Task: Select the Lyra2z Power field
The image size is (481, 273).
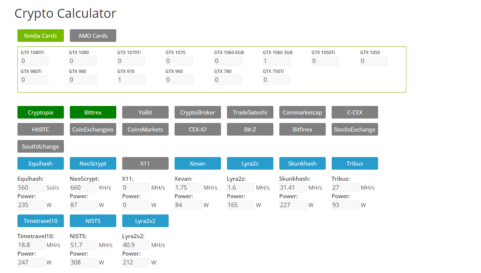Action: coord(241,205)
